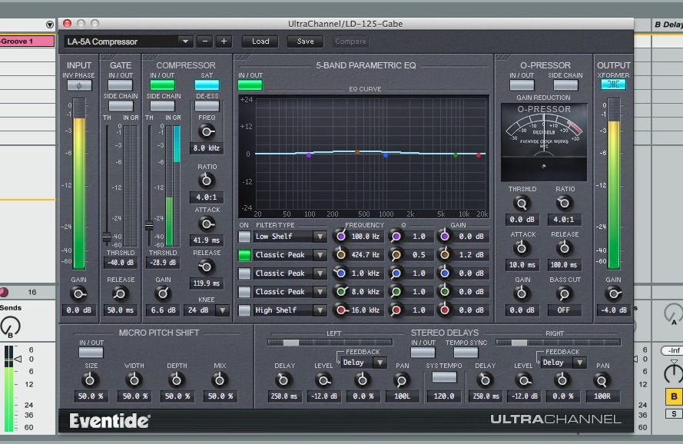Click the Compressor Attack knob

(207, 224)
